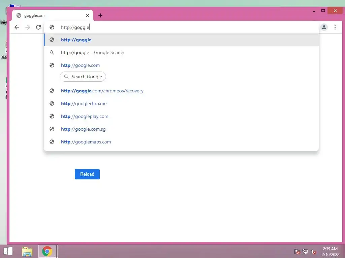Viewport: 345px width, 258px height.
Task: Minimize the Chrome window
Action: point(314,11)
